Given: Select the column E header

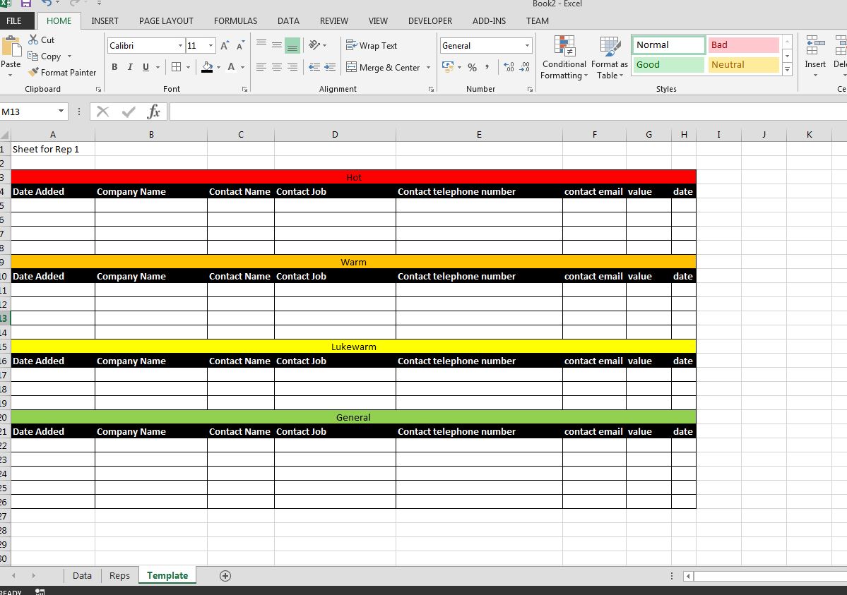Looking at the screenshot, I should 478,134.
